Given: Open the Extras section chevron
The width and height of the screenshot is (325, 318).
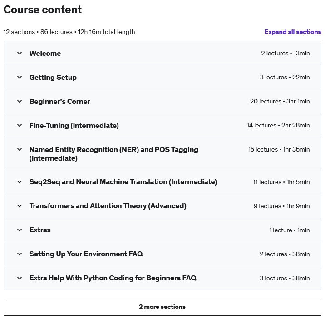Looking at the screenshot, I should pyautogui.click(x=20, y=230).
